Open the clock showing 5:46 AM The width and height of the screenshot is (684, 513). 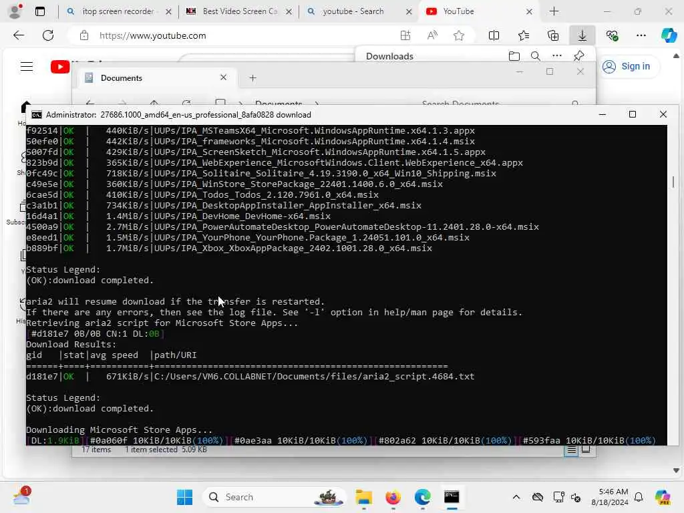(x=610, y=497)
